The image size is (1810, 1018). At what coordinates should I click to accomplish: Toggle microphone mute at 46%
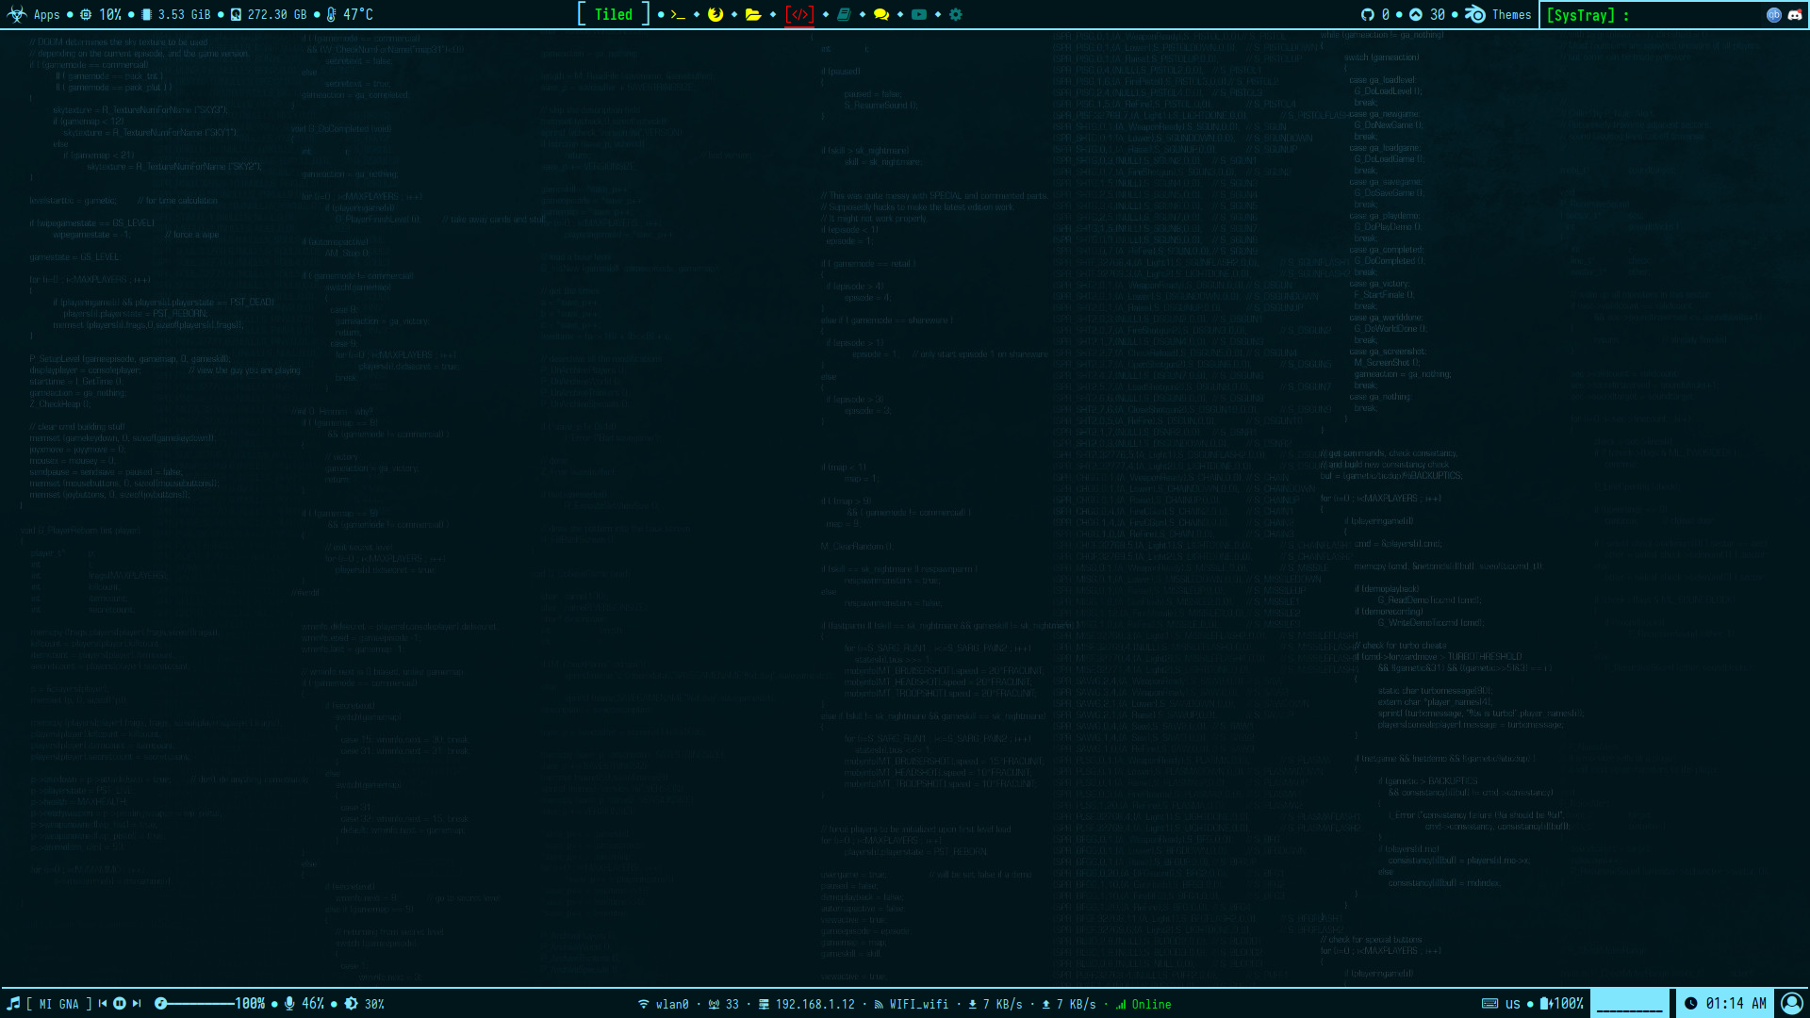point(289,1004)
